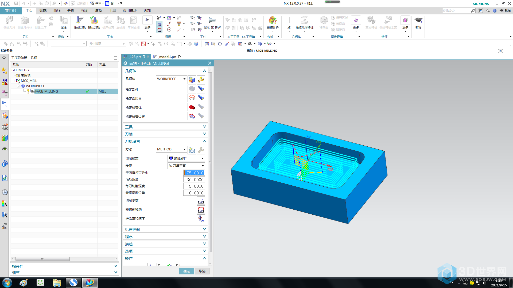Open Draft Analysis (拔模分析) tool
The image size is (513, 288).
tap(273, 20)
